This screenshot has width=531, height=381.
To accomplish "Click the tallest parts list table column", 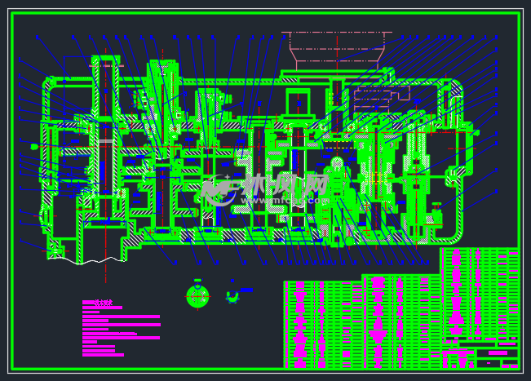I will pyautogui.click(x=480, y=294).
